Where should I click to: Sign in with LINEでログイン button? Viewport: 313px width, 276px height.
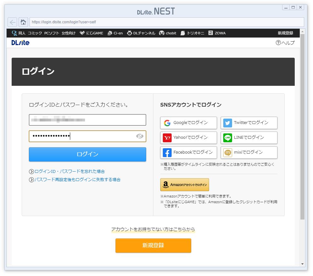click(249, 138)
